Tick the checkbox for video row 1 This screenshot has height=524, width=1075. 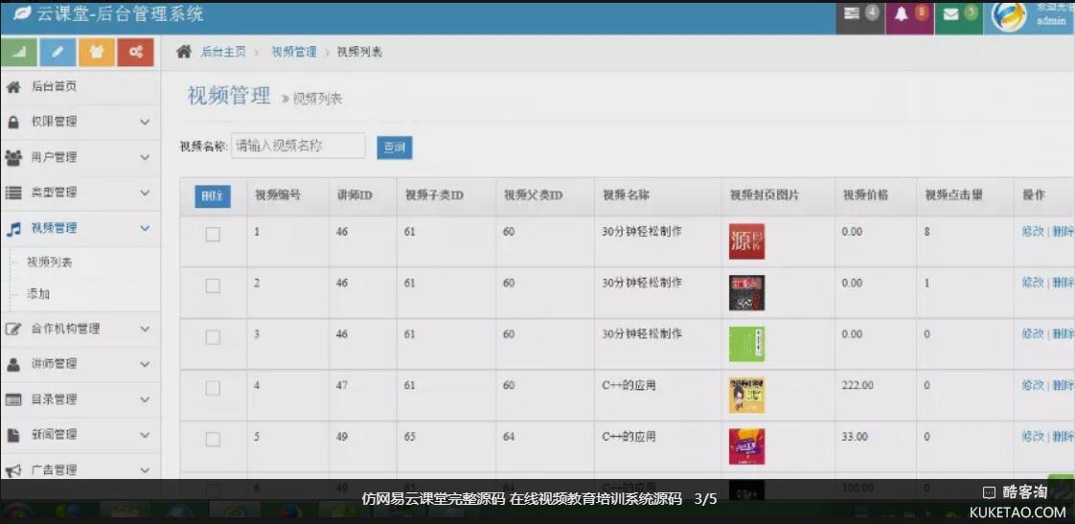214,235
